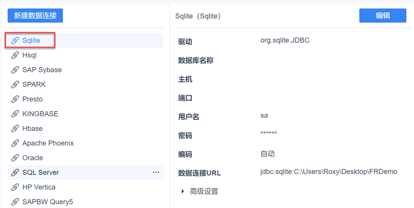The height and width of the screenshot is (208, 414).
Task: Click the link icon beside SAP Sybase
Action: (x=15, y=70)
